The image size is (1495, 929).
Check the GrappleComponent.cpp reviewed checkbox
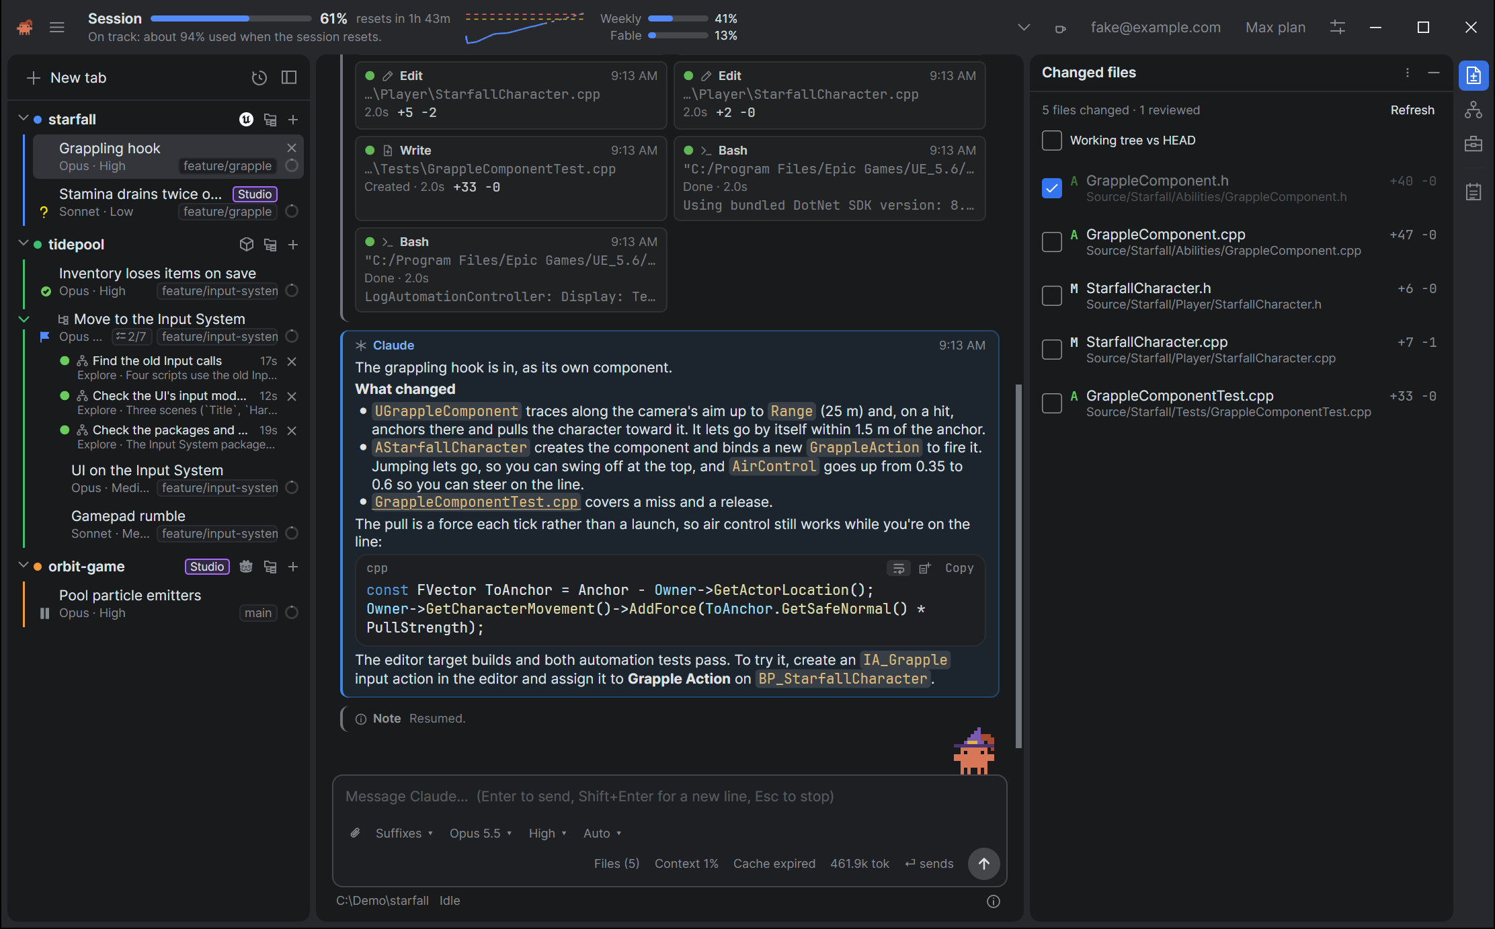1052,242
